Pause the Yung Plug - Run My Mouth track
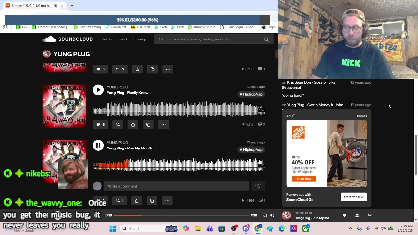Viewport: 418px width, 235px height. coord(98,145)
